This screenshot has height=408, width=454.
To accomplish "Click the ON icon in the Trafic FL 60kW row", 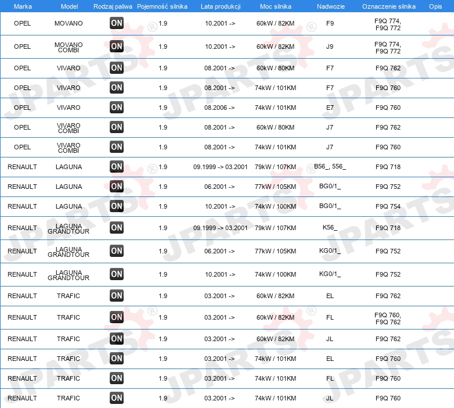I will pos(117,317).
